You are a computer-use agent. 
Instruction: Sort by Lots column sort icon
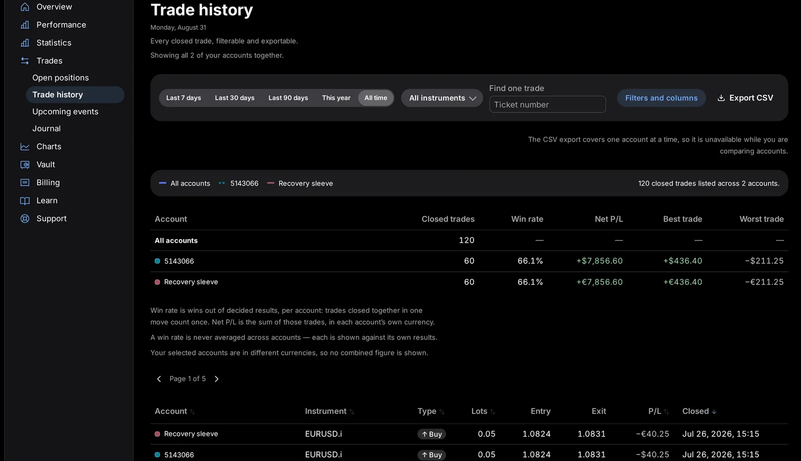point(493,412)
